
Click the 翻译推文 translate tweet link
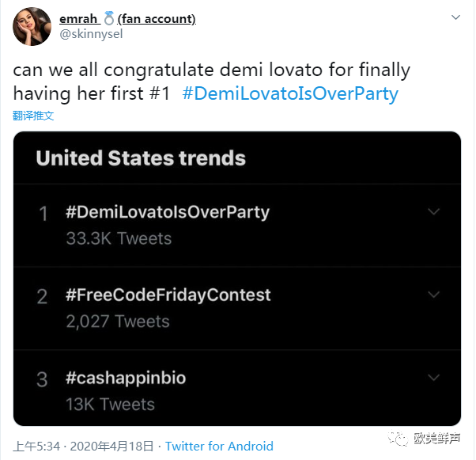point(33,116)
